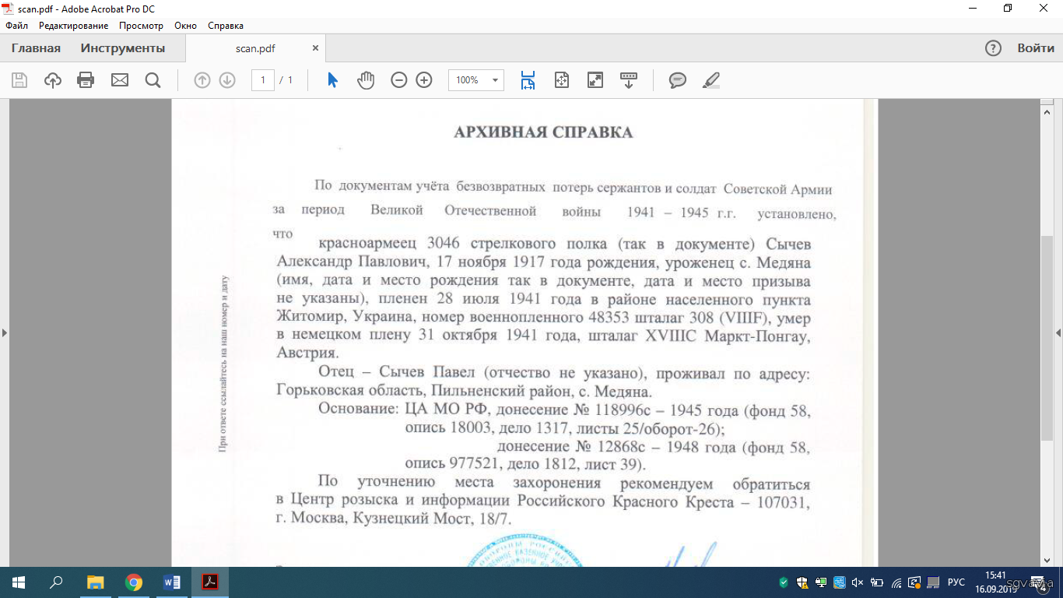Send file by email envelope icon
Viewport: 1063px width, 598px height.
pyautogui.click(x=120, y=80)
